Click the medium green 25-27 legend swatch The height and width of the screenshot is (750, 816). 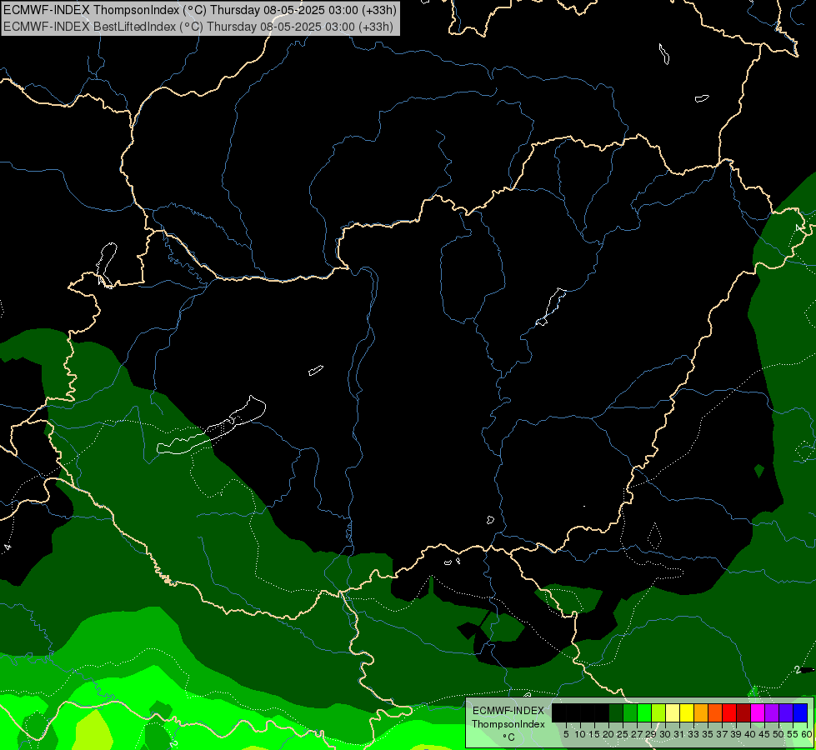(629, 712)
